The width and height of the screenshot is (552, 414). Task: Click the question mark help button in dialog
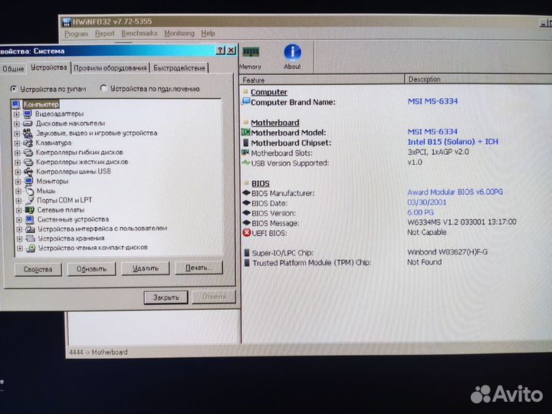point(220,51)
